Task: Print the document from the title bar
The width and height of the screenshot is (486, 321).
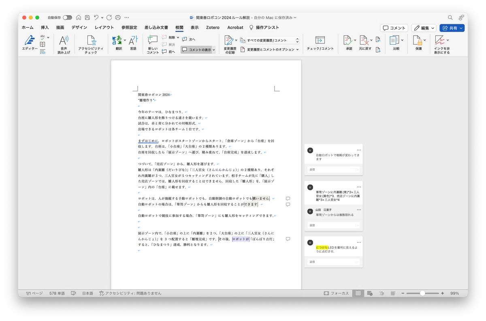Action: pos(118,17)
